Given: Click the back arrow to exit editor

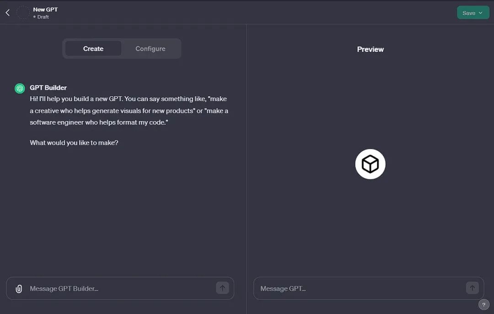Looking at the screenshot, I should click(x=7, y=13).
